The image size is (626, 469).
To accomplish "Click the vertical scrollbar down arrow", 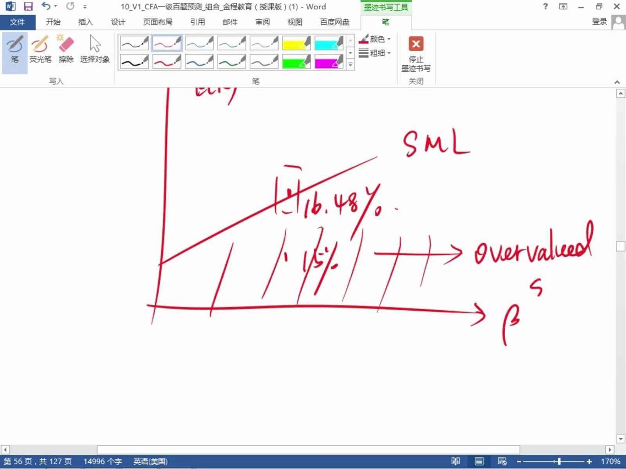I will [621, 439].
